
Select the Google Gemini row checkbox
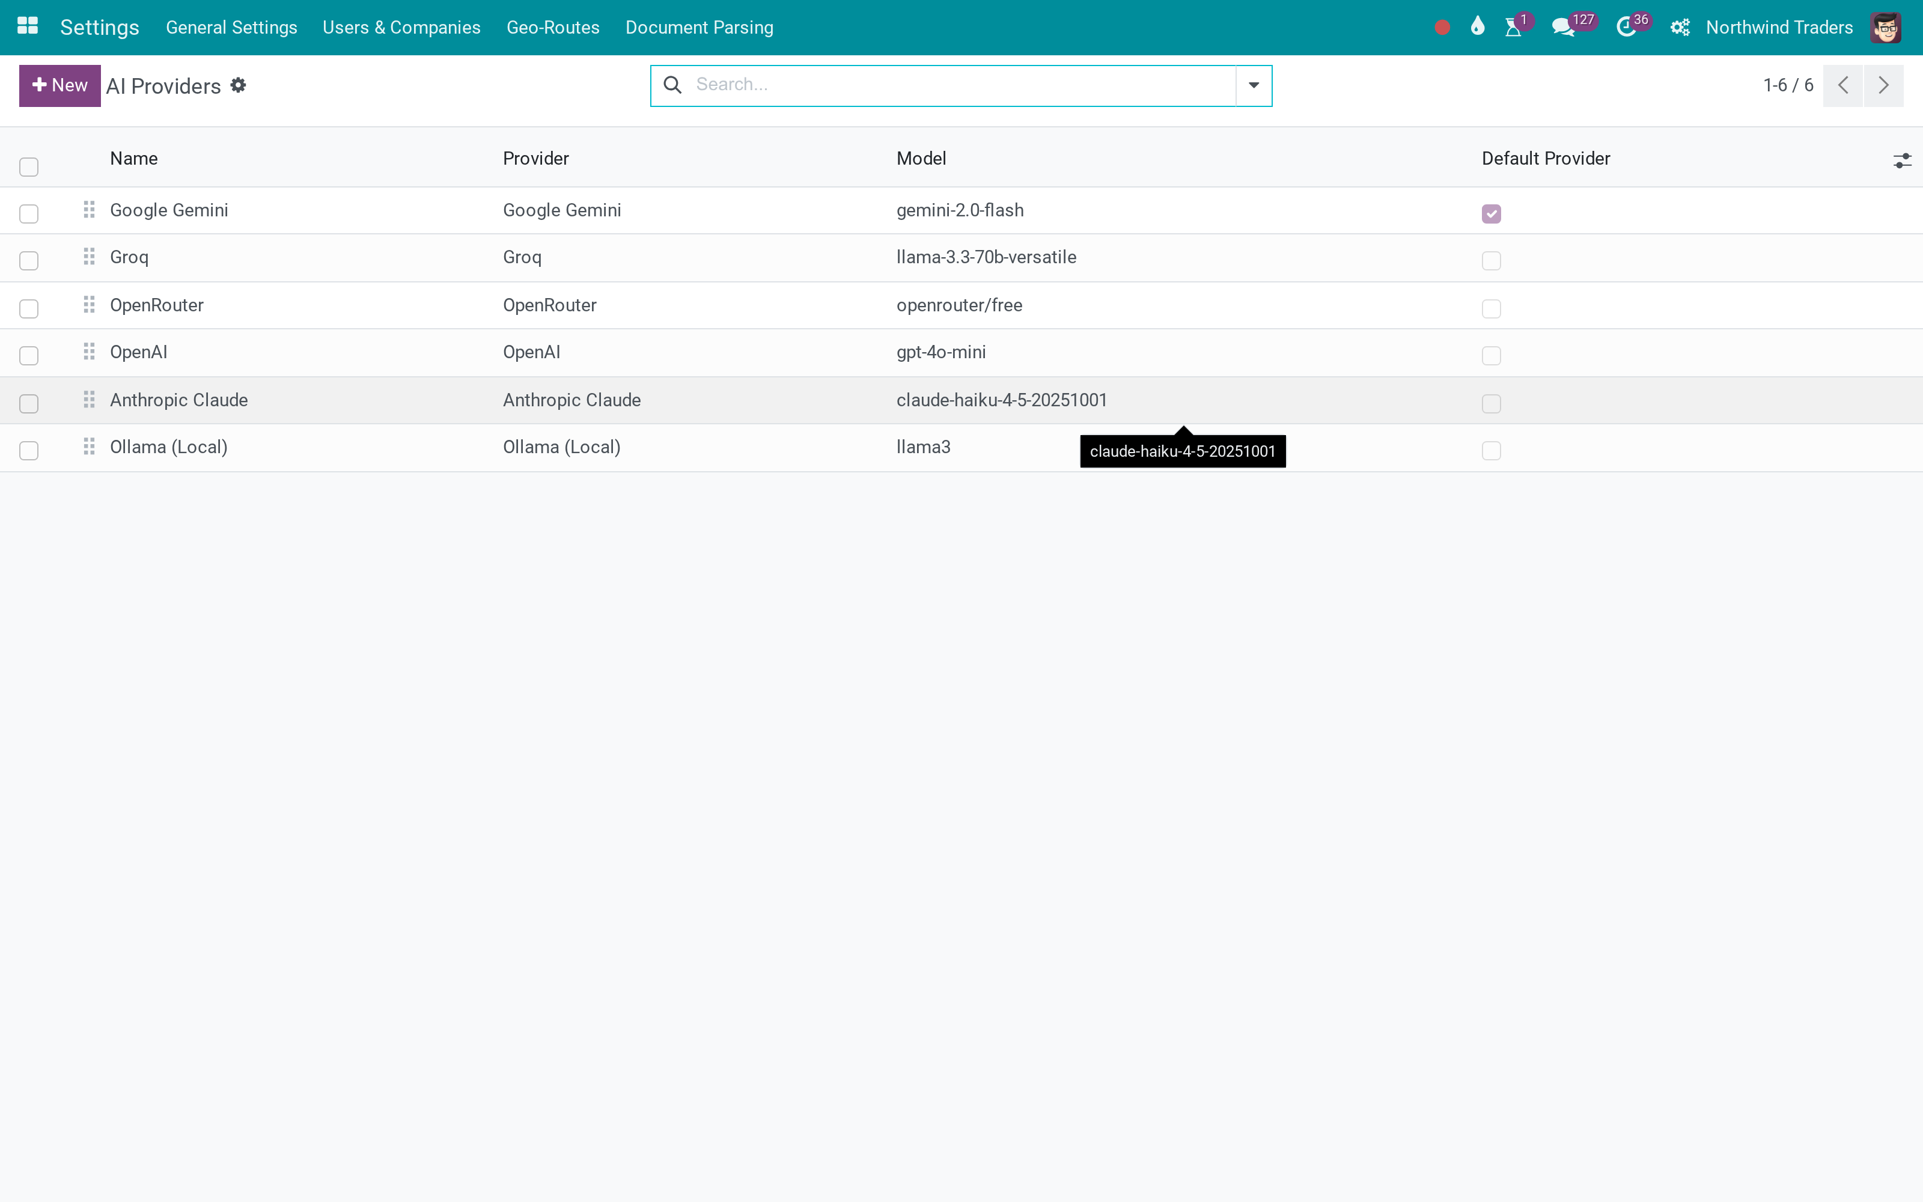pyautogui.click(x=29, y=214)
